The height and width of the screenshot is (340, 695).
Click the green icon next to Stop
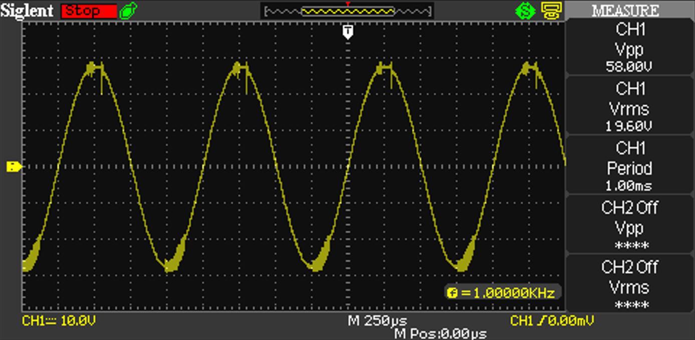coord(128,11)
